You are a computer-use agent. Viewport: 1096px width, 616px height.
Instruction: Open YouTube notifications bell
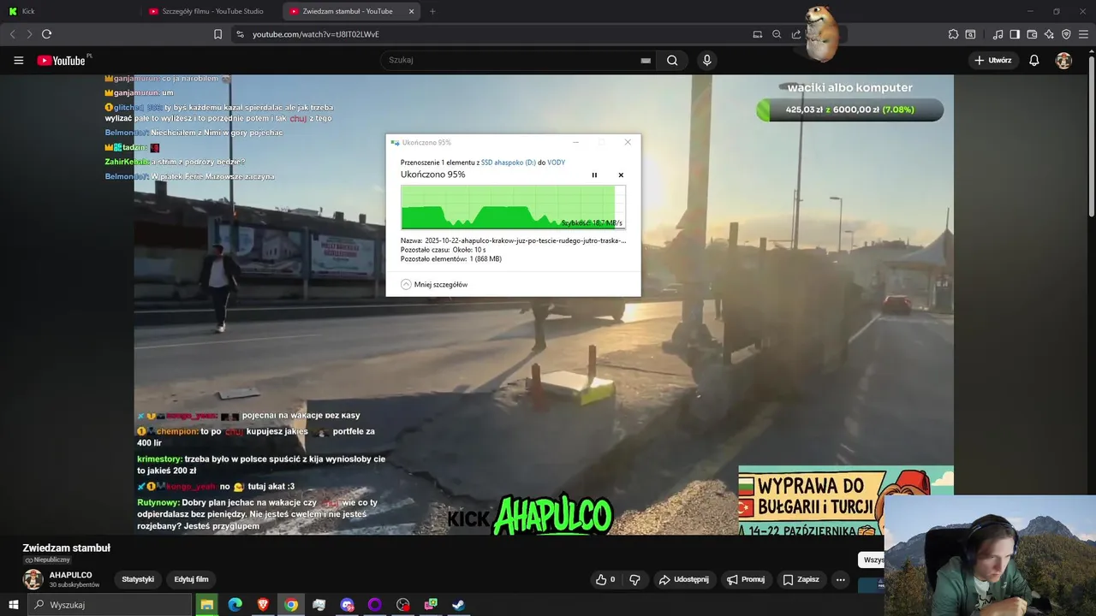pyautogui.click(x=1034, y=60)
